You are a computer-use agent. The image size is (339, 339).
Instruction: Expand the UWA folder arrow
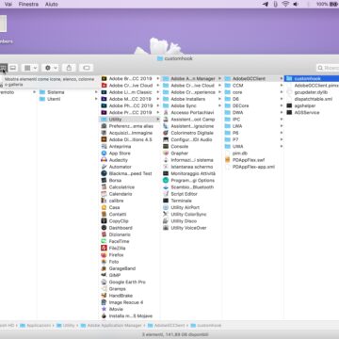[x=282, y=146]
